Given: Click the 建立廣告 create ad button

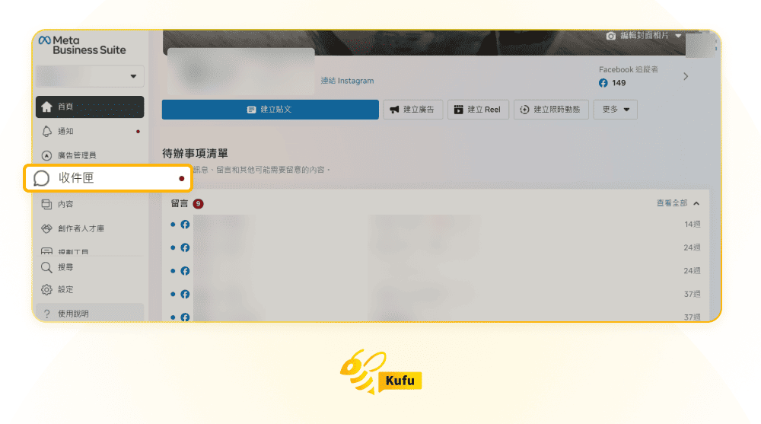Looking at the screenshot, I should [413, 110].
